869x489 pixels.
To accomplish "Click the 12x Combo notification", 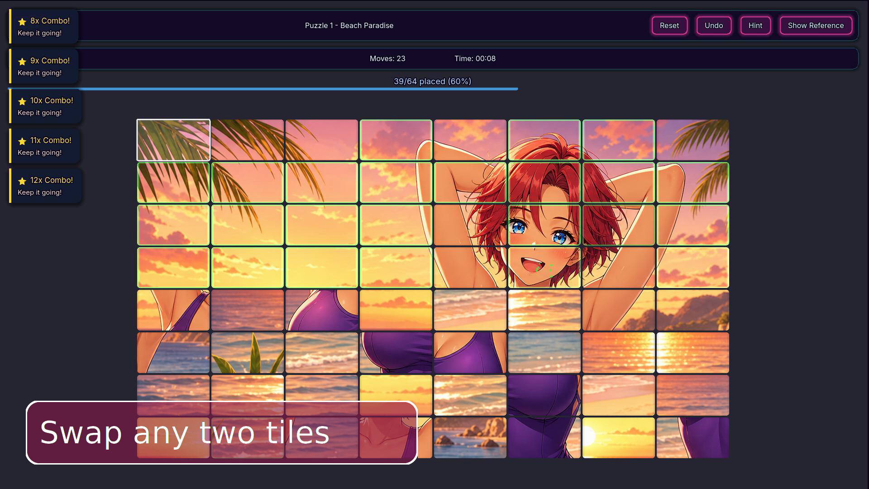I will (x=45, y=186).
